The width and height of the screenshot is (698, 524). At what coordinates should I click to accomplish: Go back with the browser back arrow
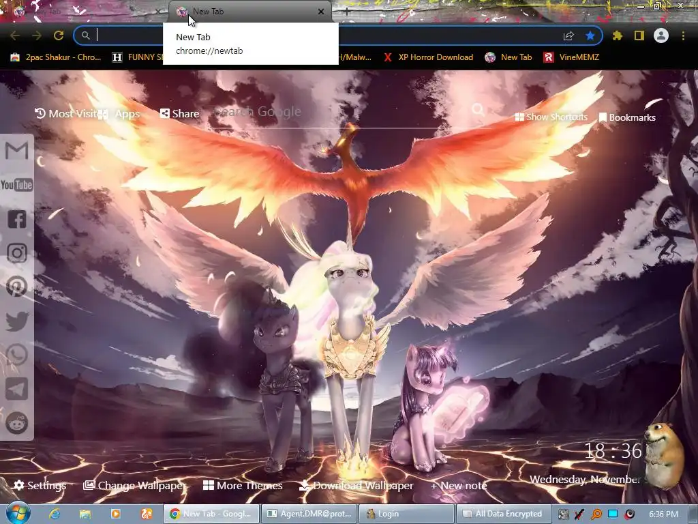pos(15,35)
